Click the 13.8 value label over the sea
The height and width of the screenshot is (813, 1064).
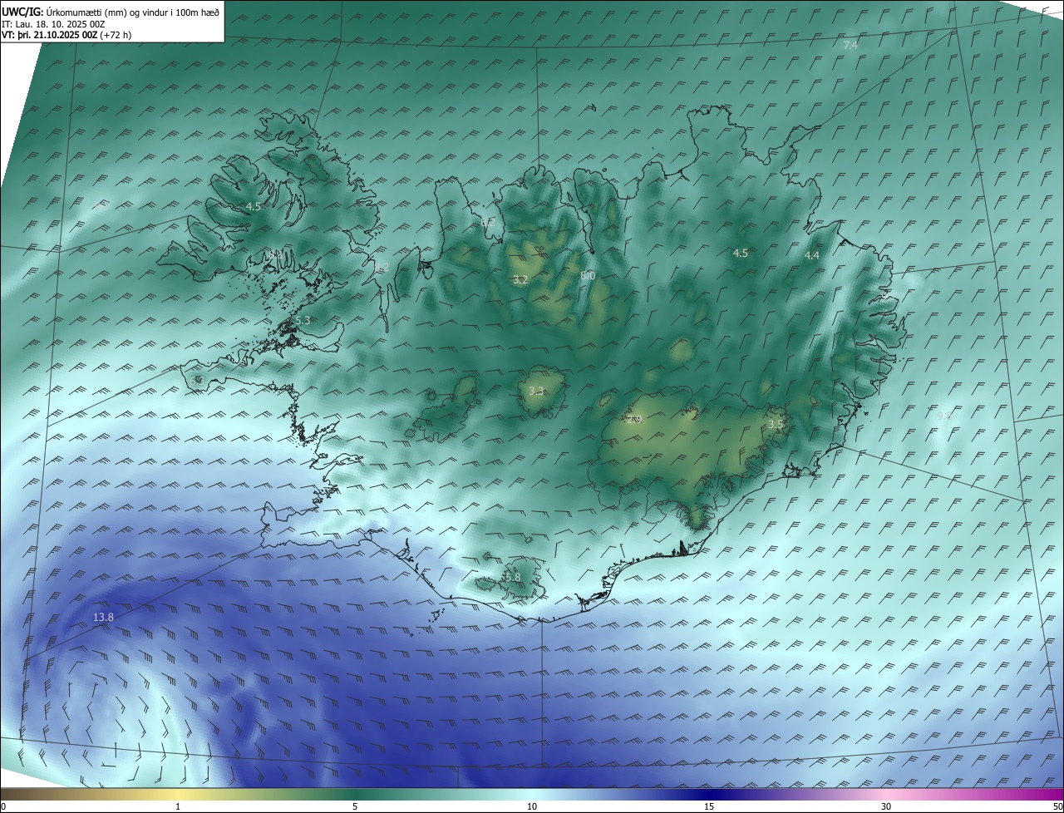103,617
